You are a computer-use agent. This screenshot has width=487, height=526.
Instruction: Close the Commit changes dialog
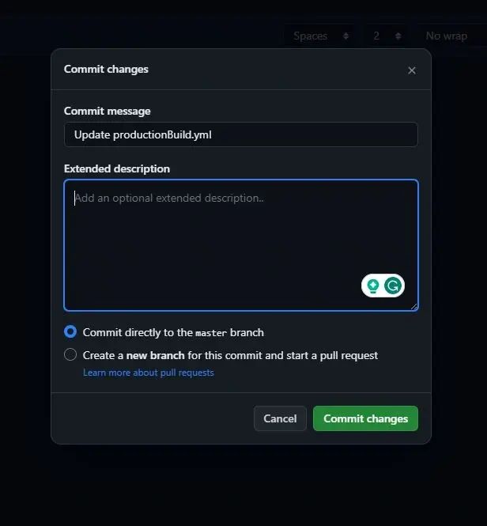pos(412,70)
